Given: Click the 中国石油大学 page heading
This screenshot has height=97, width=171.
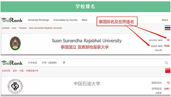Looking at the screenshot, I should click(87, 84).
